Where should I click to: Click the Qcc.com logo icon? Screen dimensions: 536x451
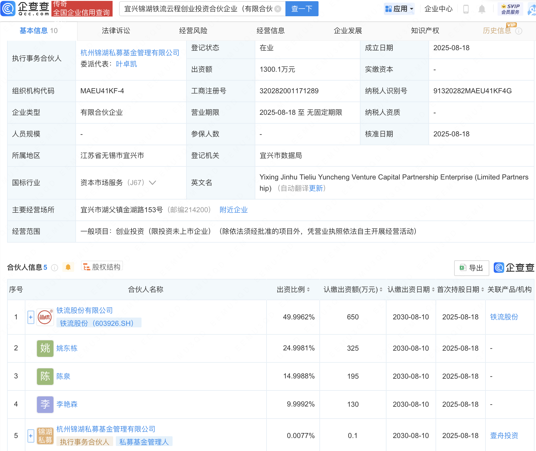[x=8, y=9]
